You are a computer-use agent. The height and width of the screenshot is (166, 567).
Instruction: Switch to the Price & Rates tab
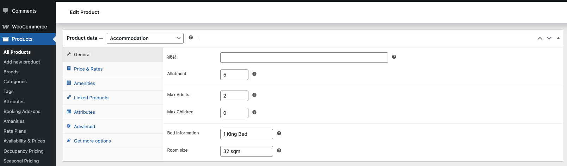coord(88,69)
